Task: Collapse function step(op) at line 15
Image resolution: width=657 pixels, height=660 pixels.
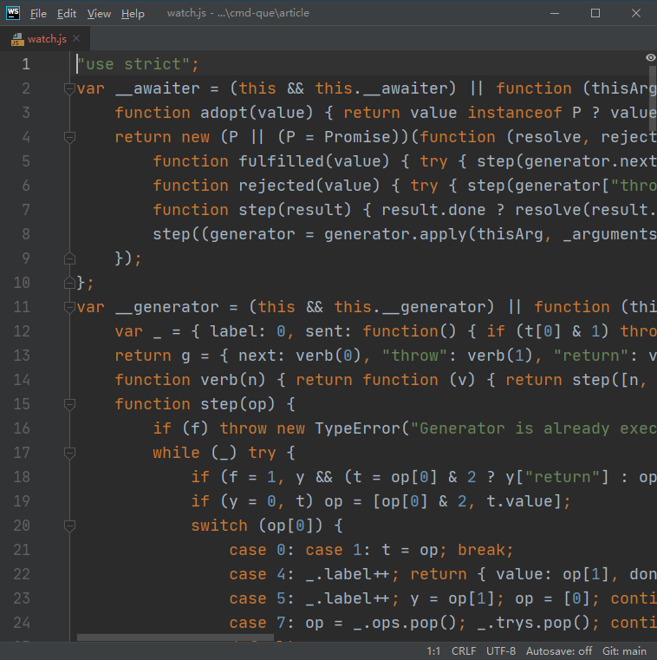Action: [x=69, y=404]
